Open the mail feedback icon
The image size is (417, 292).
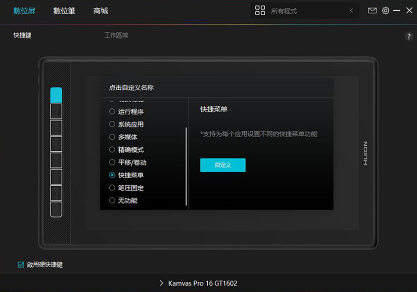(372, 11)
